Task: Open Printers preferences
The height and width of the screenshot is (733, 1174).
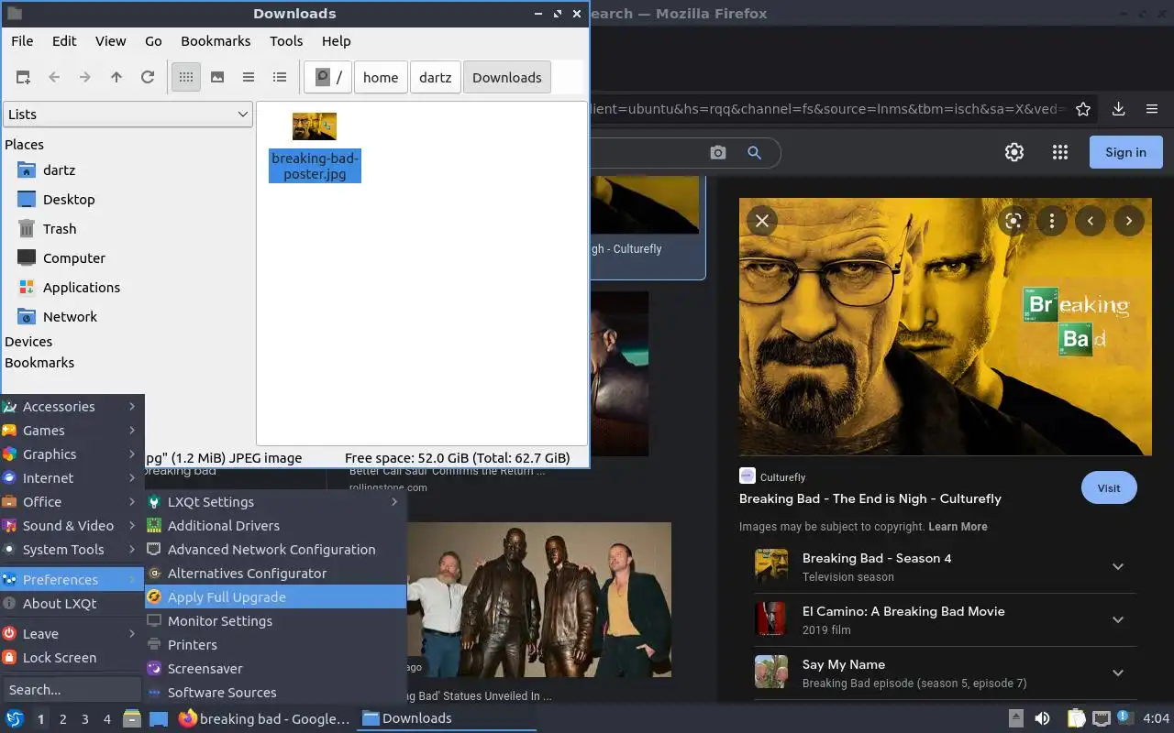Action: click(x=275, y=645)
